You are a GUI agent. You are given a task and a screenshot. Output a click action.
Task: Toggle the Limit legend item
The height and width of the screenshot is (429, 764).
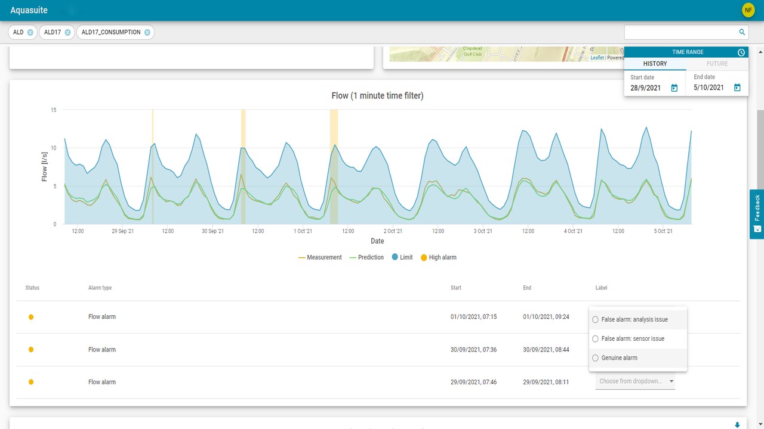coord(402,257)
